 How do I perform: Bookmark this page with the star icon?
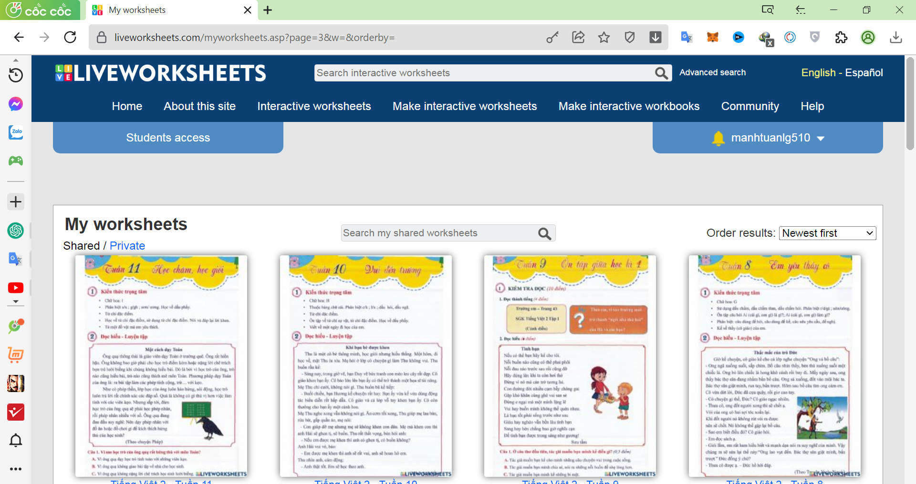point(604,38)
